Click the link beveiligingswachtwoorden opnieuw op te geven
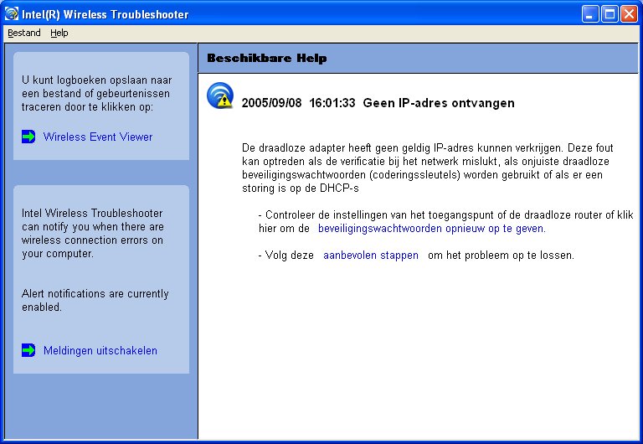The height and width of the screenshot is (444, 643). coord(432,229)
